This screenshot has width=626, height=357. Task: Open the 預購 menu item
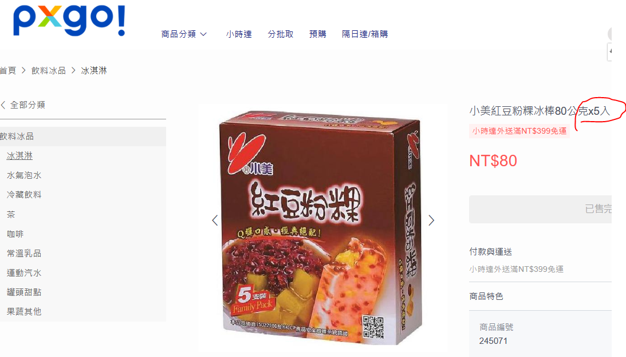coord(318,34)
